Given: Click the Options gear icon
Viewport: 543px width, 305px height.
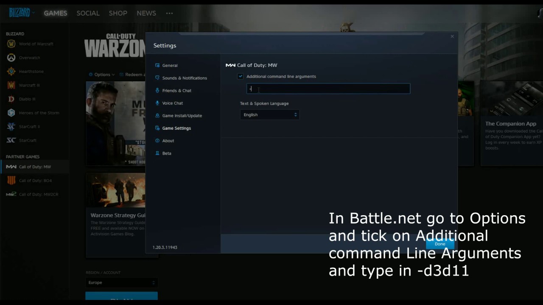Looking at the screenshot, I should pyautogui.click(x=91, y=75).
